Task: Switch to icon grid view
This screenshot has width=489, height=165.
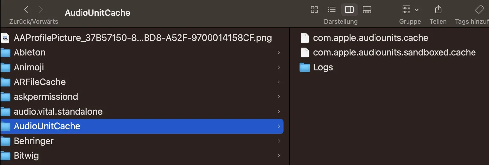Action: point(314,10)
